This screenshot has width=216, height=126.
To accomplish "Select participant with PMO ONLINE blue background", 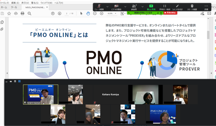I will tap(163, 114).
